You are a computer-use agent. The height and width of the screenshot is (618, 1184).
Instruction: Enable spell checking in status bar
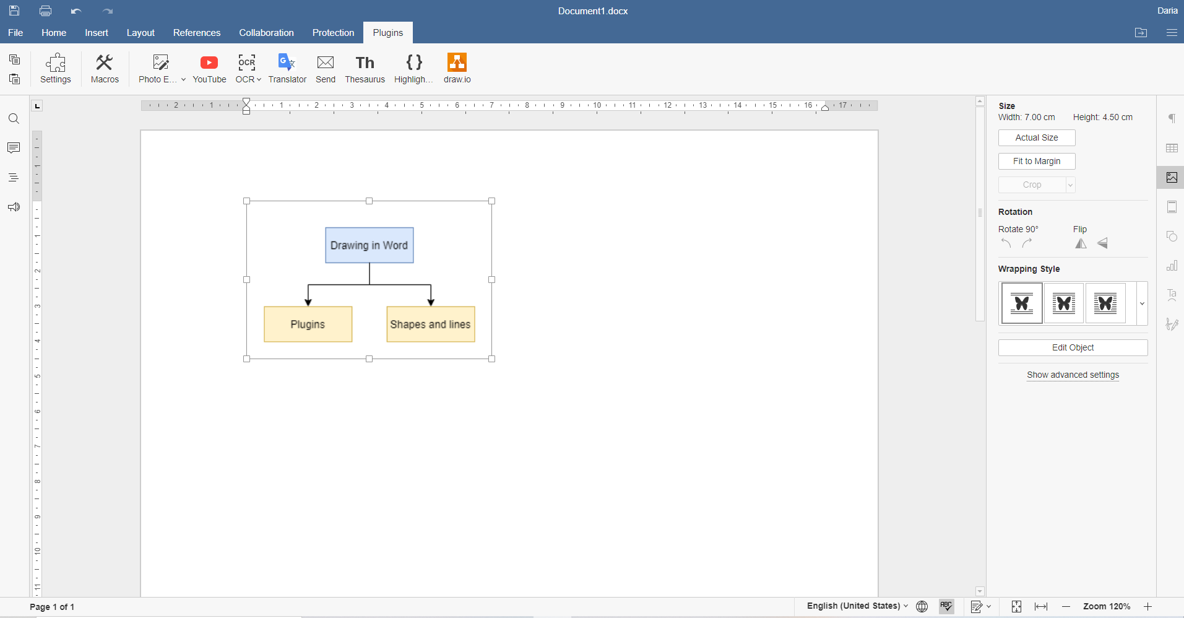click(x=946, y=606)
